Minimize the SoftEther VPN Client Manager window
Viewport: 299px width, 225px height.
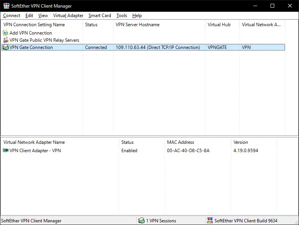tap(255, 6)
